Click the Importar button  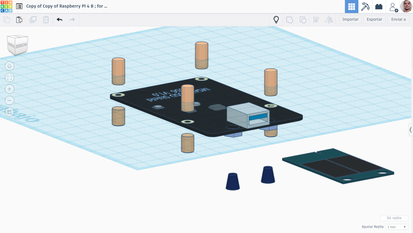coord(350,19)
